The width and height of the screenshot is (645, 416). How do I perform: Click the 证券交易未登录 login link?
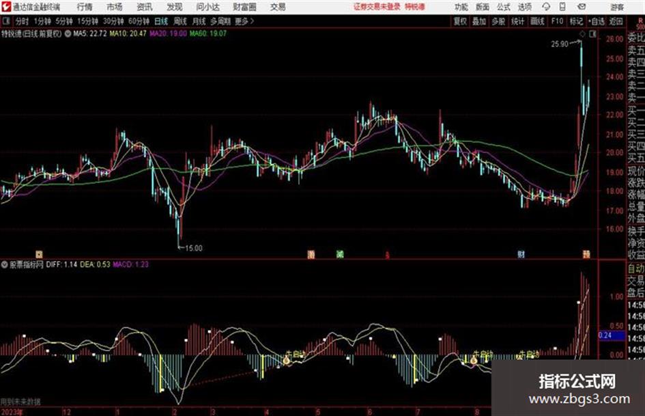[x=377, y=7]
